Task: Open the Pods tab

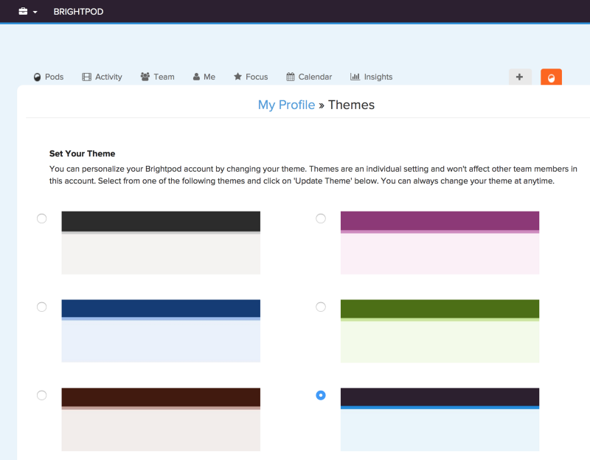Action: [x=49, y=77]
